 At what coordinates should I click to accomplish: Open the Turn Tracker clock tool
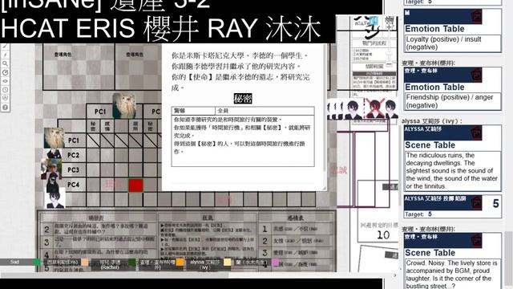(x=5, y=89)
